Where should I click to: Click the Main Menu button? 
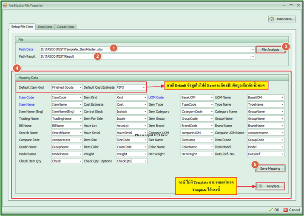coord(282,19)
